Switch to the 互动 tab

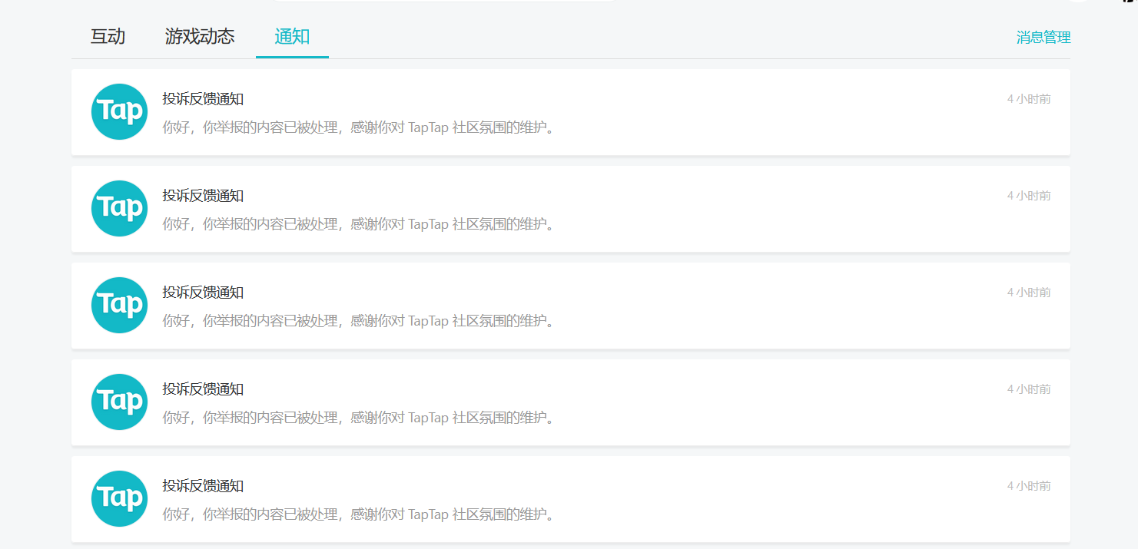coord(108,37)
